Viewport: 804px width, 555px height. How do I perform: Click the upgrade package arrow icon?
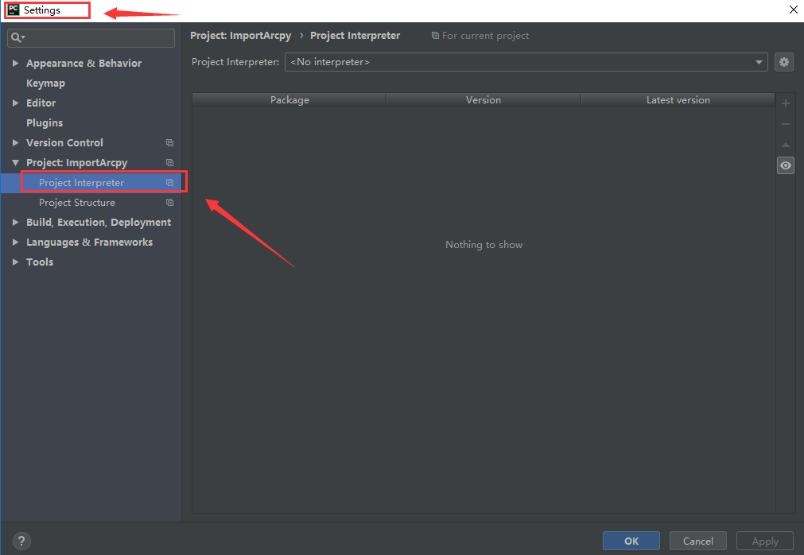pos(785,145)
